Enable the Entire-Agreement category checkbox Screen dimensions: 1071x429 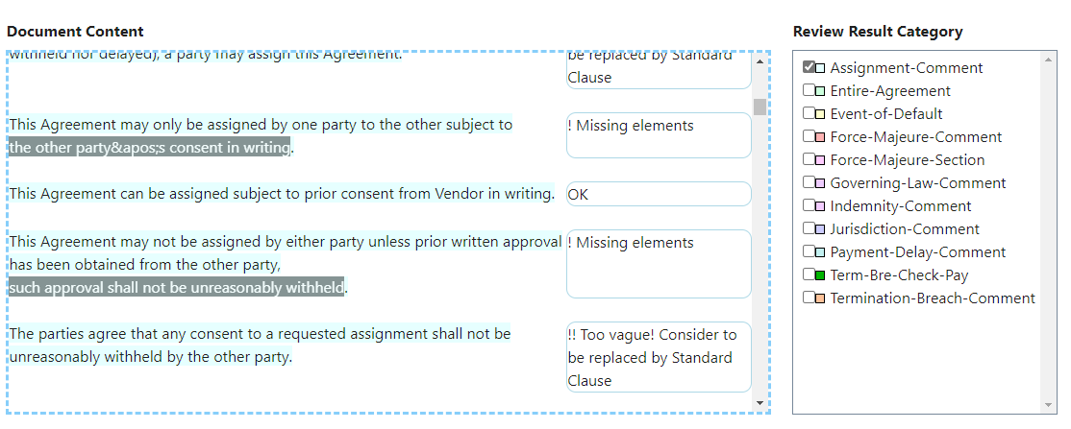[x=809, y=91]
